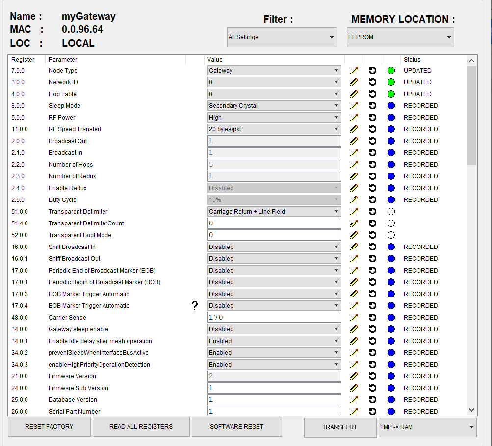Click the Parameter column header
The height and width of the screenshot is (446, 492).
coord(63,60)
